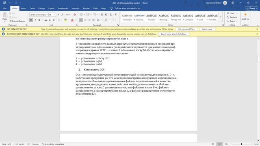Screen dimensions: 260x146
Task: Switch to the Mailings tab
Action: [x=76, y=9]
